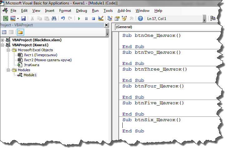Click the View Code icon in Project panel

tap(4, 32)
